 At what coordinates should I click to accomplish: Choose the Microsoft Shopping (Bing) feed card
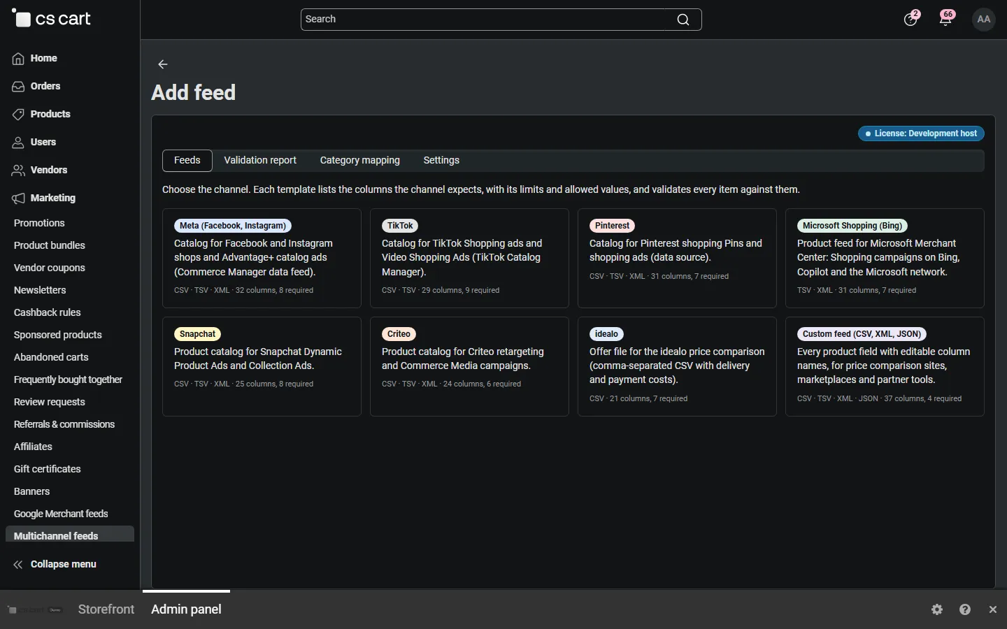885,259
